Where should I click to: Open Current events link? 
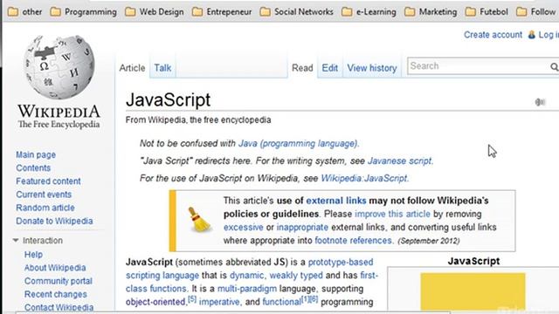44,195
